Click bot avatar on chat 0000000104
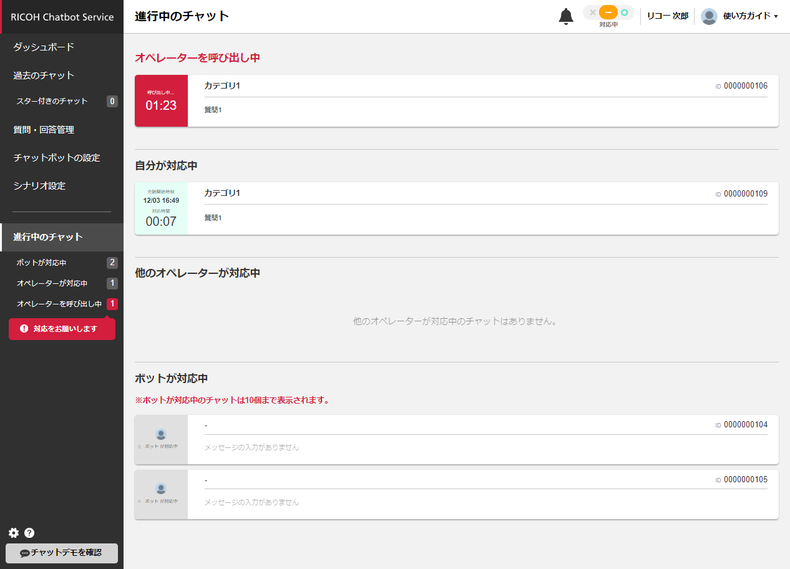Image resolution: width=790 pixels, height=569 pixels. 161,435
